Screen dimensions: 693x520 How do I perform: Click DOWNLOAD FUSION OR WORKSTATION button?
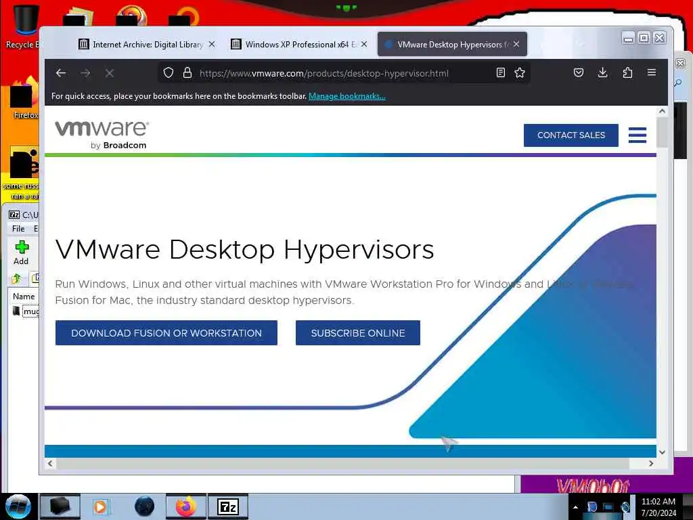(x=166, y=333)
